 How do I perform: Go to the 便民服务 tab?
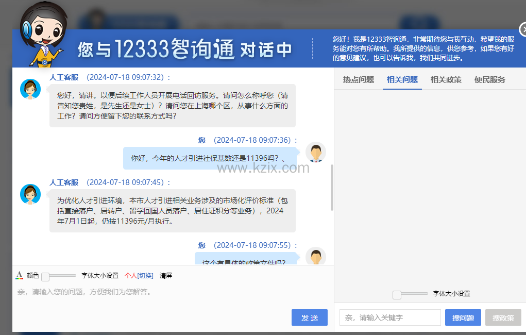click(490, 80)
